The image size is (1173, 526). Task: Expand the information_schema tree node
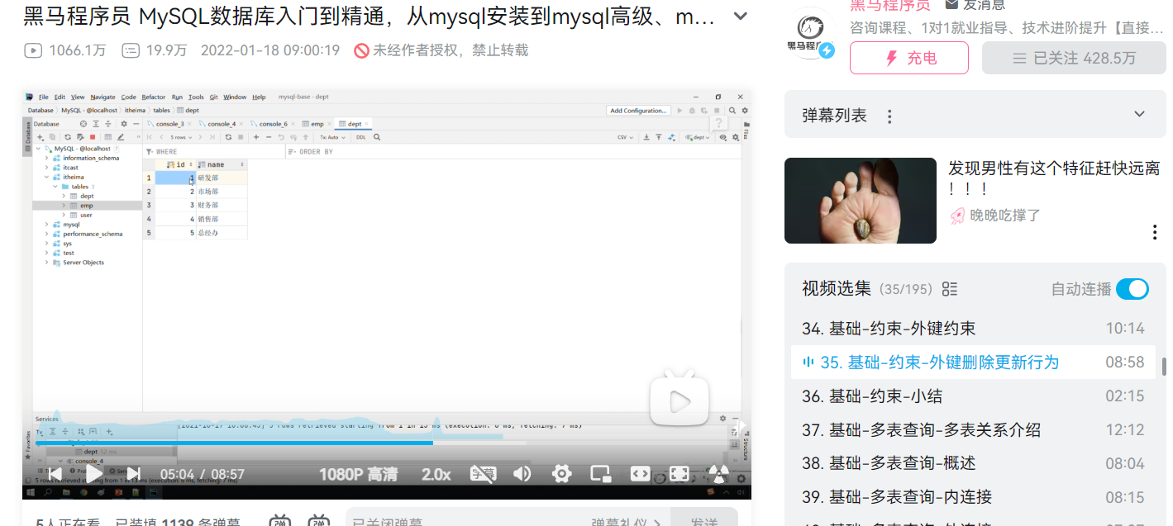(x=46, y=158)
